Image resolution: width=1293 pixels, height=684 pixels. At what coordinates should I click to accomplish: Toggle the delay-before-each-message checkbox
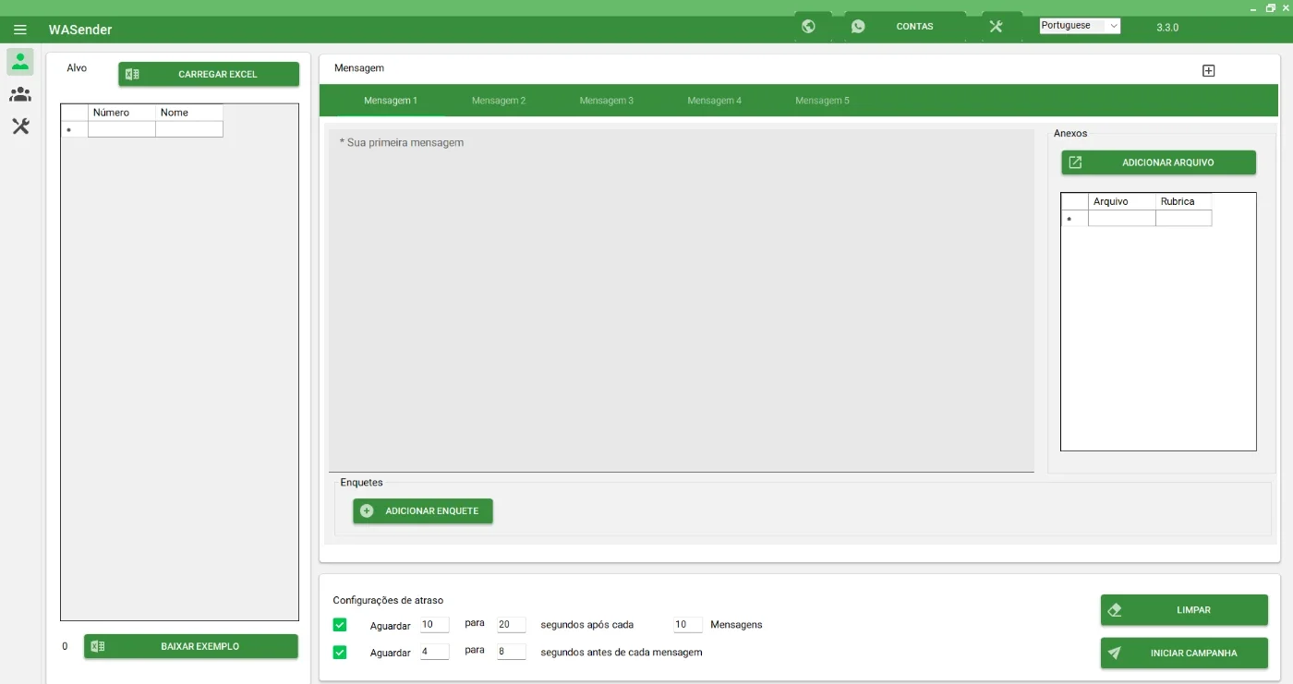tap(340, 653)
